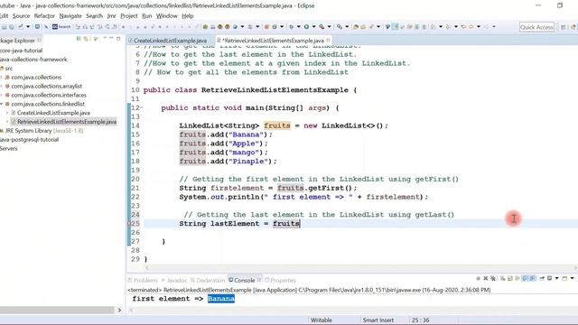This screenshot has height=325, width=578.
Task: Expand CreateLinkedListExample.java in the tree
Action: point(7,113)
